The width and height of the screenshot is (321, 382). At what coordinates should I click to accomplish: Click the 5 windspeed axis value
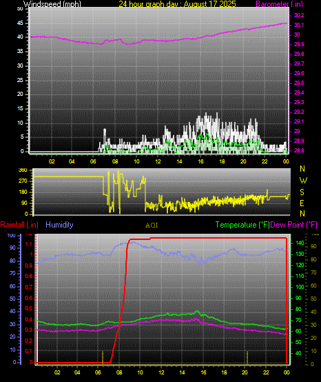pyautogui.click(x=22, y=137)
